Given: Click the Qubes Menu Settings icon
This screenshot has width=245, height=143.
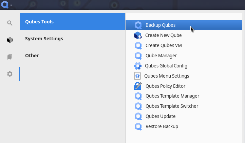Looking at the screenshot, I should click(137, 76).
